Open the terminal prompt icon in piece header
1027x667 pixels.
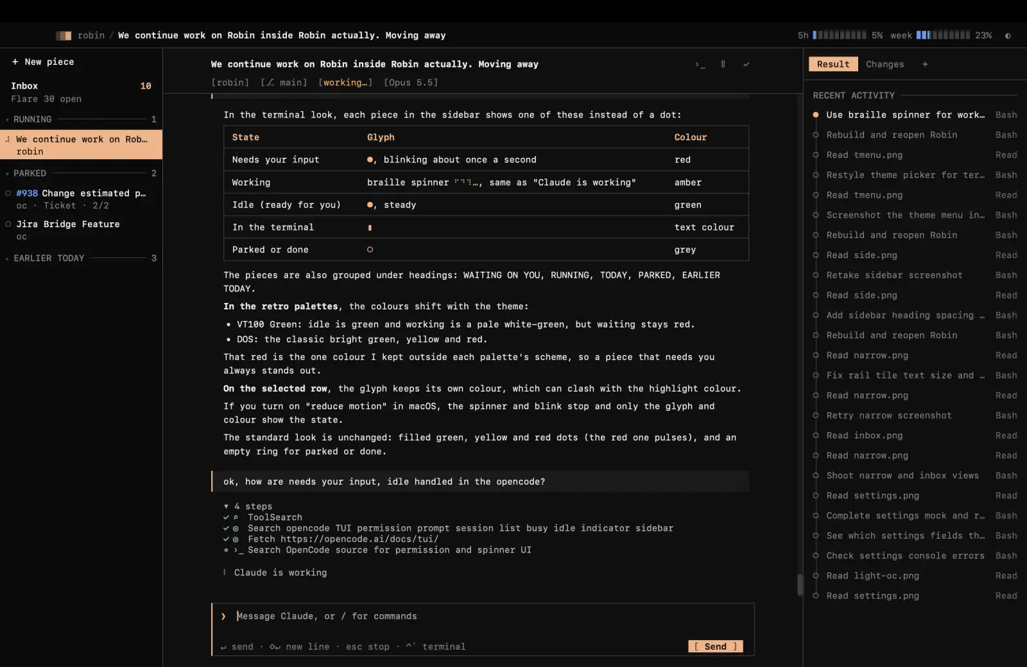coord(700,64)
